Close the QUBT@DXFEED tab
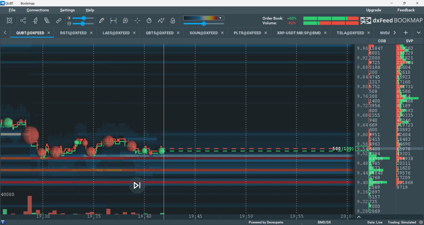Screen dimensions: 424x225 click(49, 33)
